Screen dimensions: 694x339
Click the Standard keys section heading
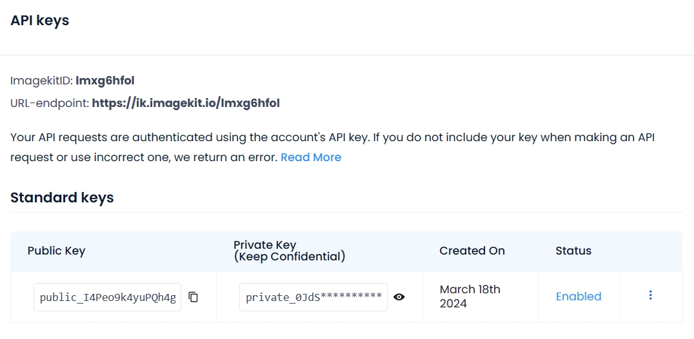coord(62,197)
